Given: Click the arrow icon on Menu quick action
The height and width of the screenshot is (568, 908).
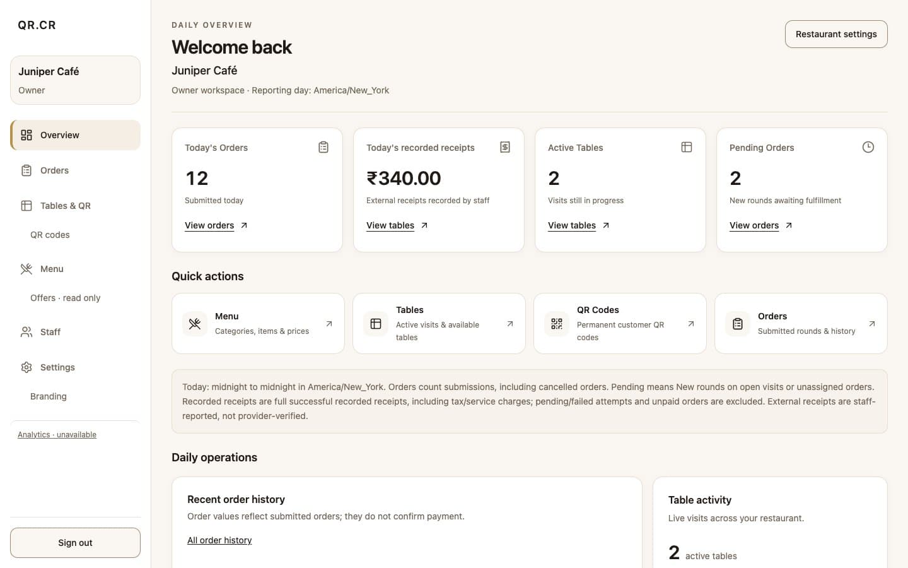Looking at the screenshot, I should click(x=329, y=324).
